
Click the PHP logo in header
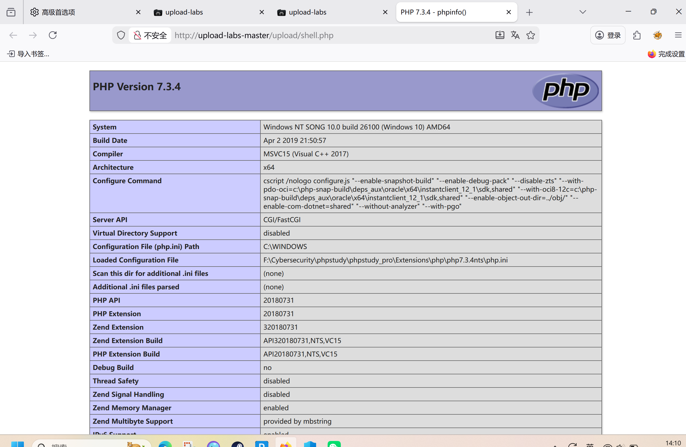tap(565, 91)
